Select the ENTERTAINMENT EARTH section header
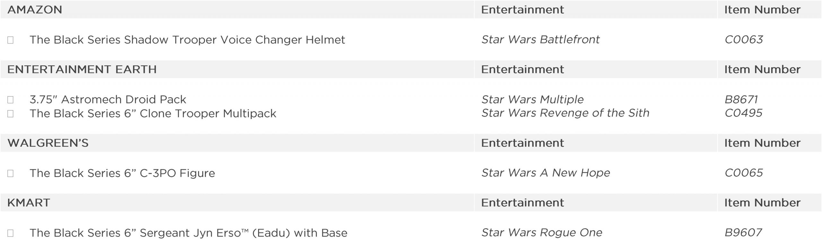This screenshot has width=822, height=243. click(82, 69)
